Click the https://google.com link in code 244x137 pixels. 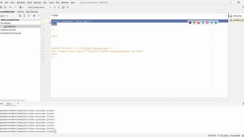(95, 48)
